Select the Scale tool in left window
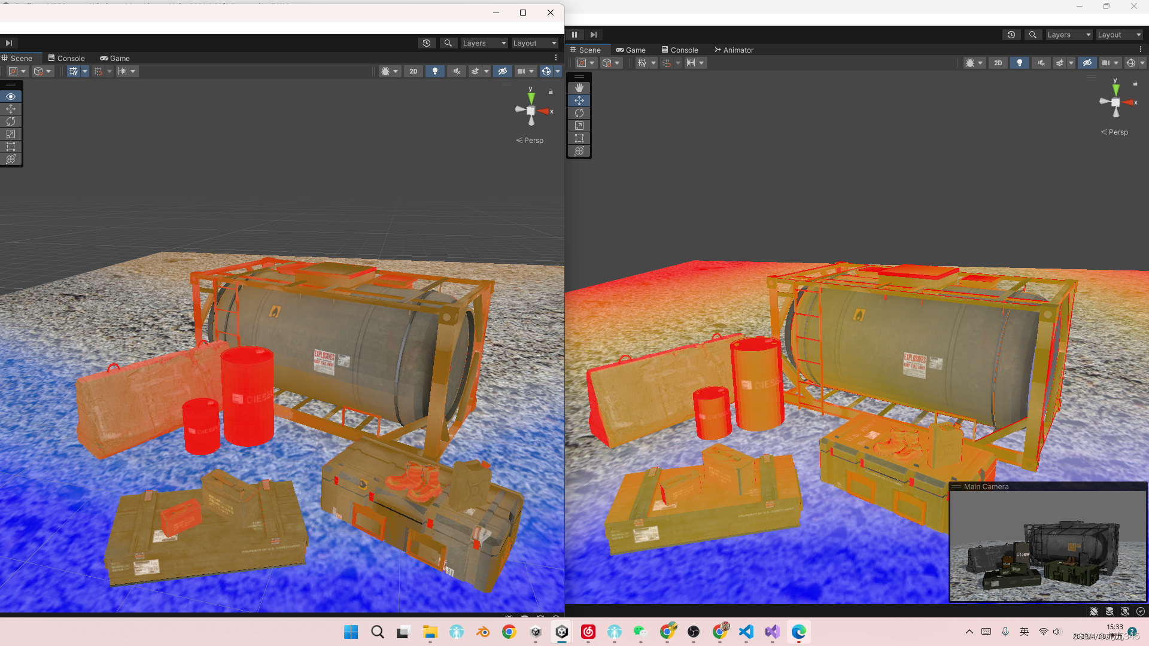Viewport: 1149px width, 646px height. (11, 134)
